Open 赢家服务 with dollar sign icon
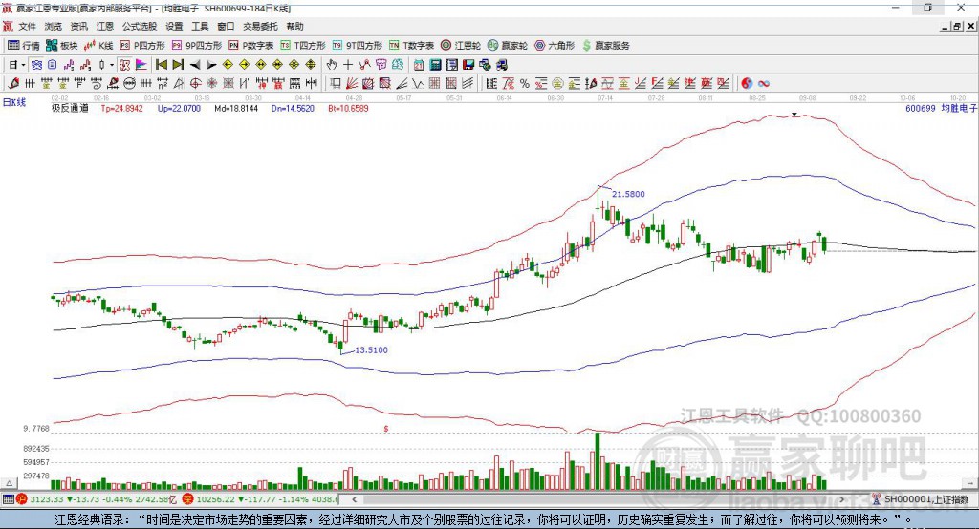 point(605,46)
